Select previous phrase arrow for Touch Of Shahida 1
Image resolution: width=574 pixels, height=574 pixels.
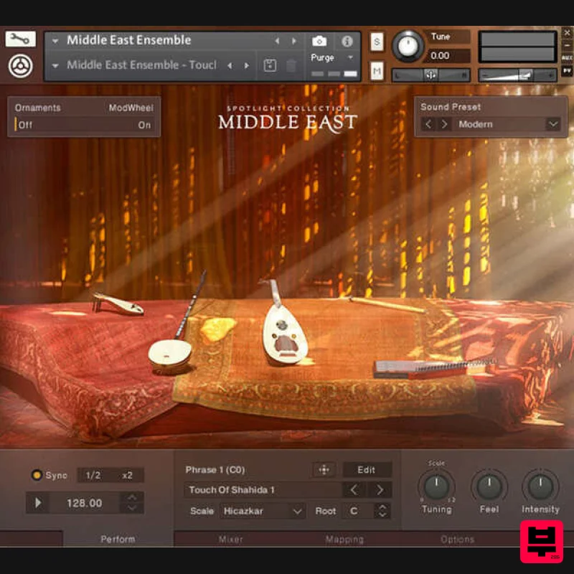354,490
